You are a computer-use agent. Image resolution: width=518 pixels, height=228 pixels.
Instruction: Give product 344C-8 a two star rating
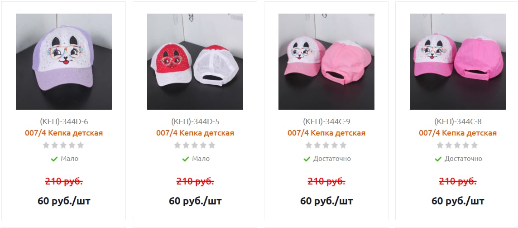pos(449,145)
